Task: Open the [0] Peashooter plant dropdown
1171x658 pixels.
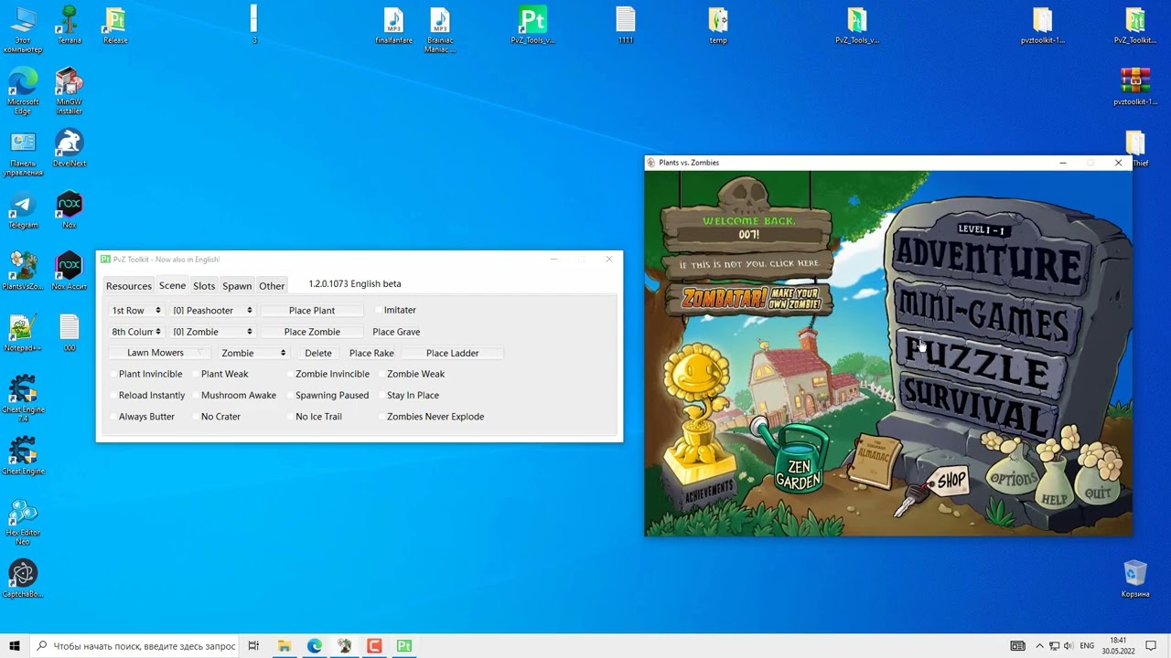Action: pyautogui.click(x=212, y=311)
